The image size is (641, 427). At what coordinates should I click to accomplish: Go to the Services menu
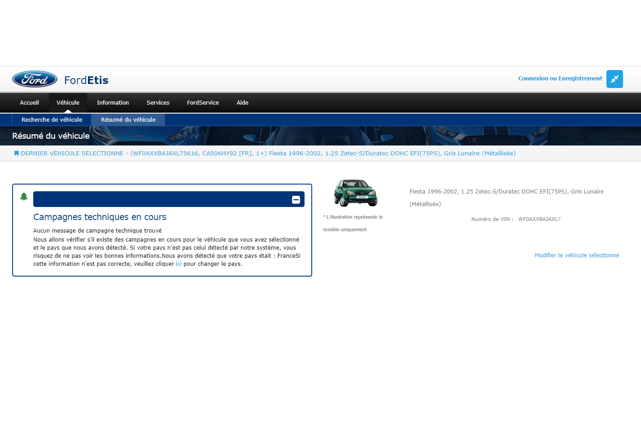158,103
